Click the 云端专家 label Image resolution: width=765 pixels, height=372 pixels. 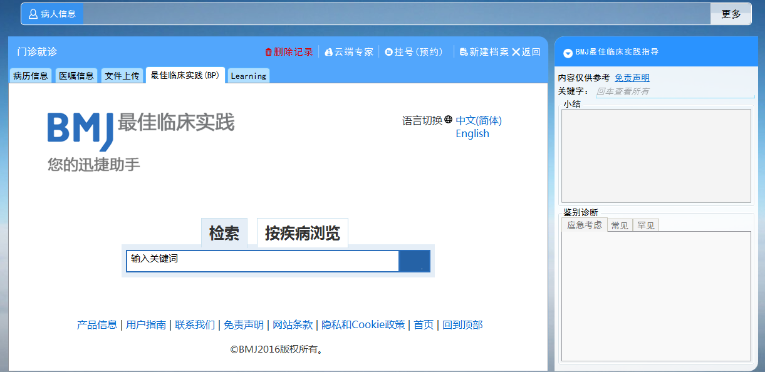point(354,52)
